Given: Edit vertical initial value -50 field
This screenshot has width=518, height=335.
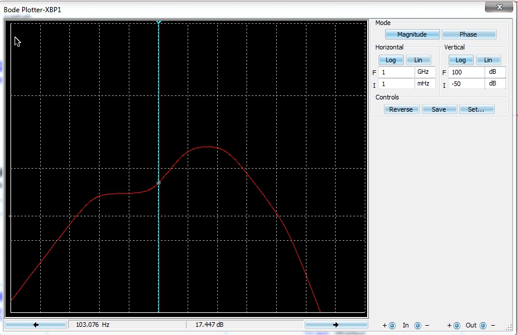Looking at the screenshot, I should pyautogui.click(x=466, y=84).
